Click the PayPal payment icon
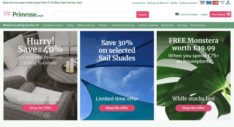This screenshot has height=127, width=234. [x=228, y=3]
